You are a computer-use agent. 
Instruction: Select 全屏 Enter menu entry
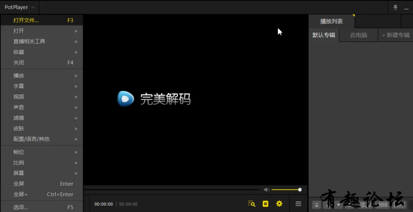42,184
